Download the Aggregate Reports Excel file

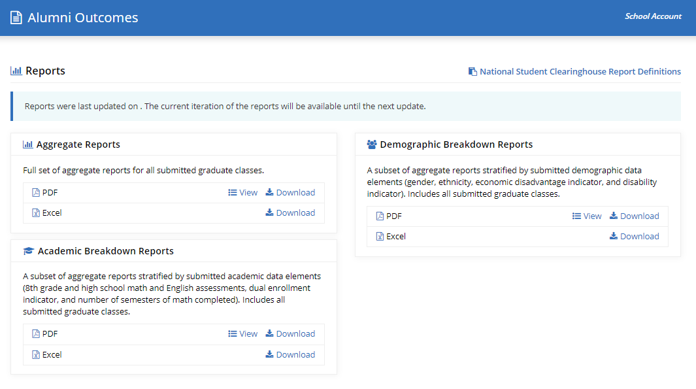290,213
